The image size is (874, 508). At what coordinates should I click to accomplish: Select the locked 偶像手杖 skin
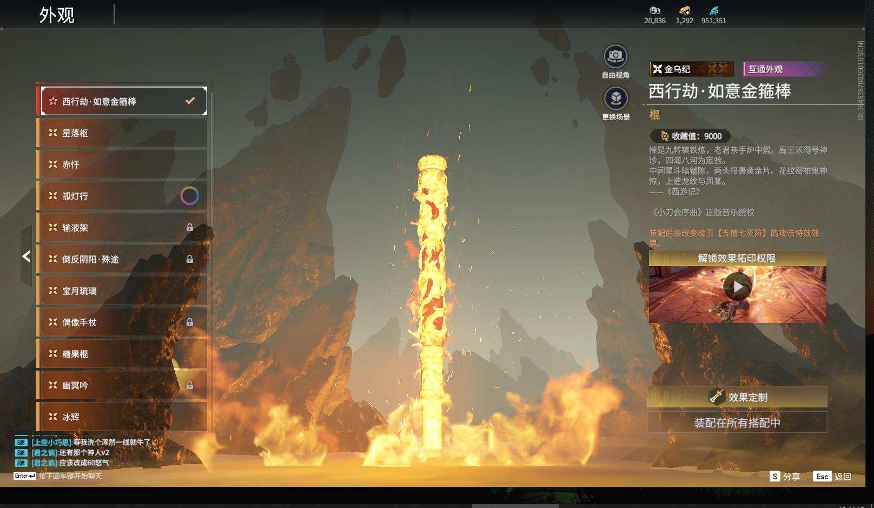point(122,322)
